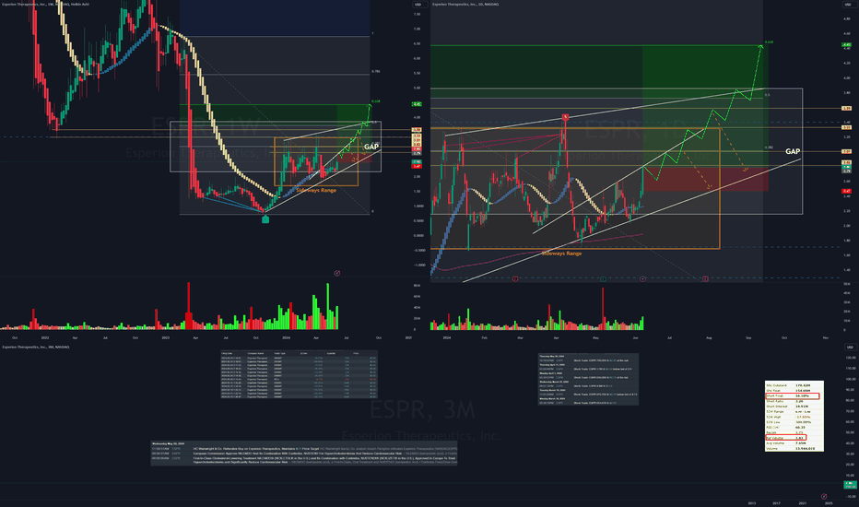Click the 0.786 Fibonacci level label on weekly chart
Screen dimensions: 859x507
376,71
